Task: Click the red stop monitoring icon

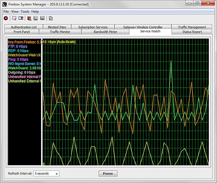Action: [5, 18]
